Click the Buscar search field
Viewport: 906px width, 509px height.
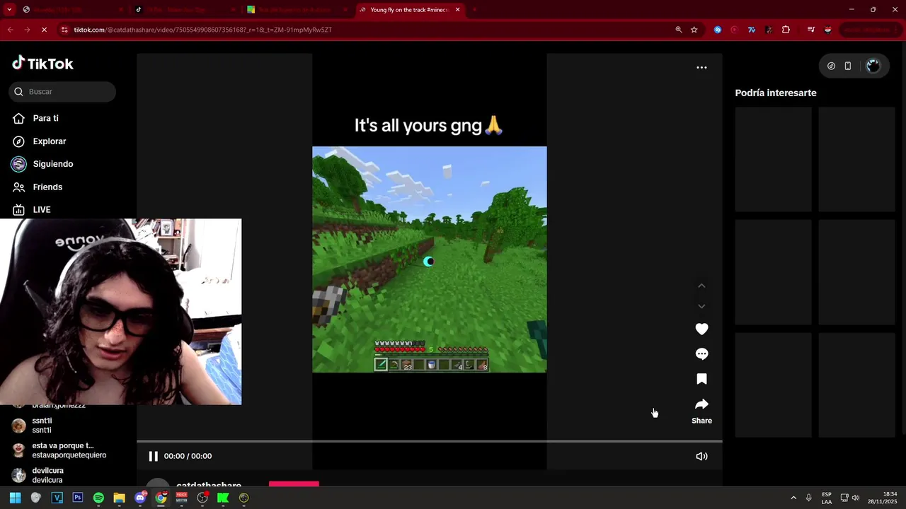click(x=62, y=91)
